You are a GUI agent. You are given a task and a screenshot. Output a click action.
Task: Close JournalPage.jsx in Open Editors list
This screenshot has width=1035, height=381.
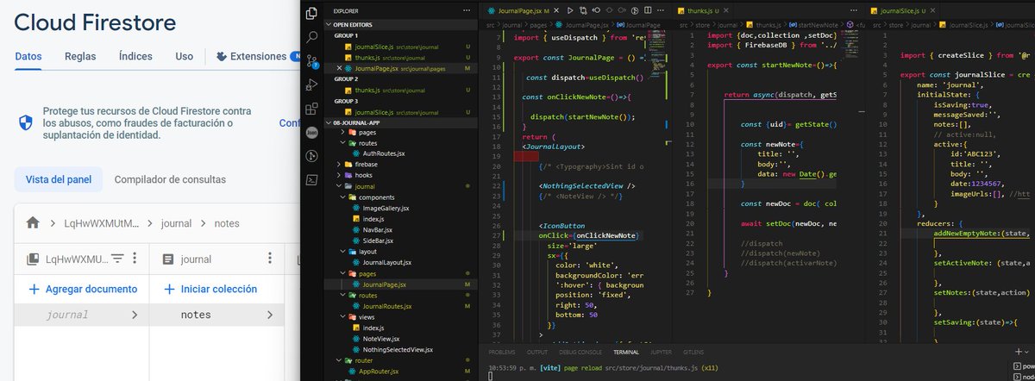coord(338,67)
